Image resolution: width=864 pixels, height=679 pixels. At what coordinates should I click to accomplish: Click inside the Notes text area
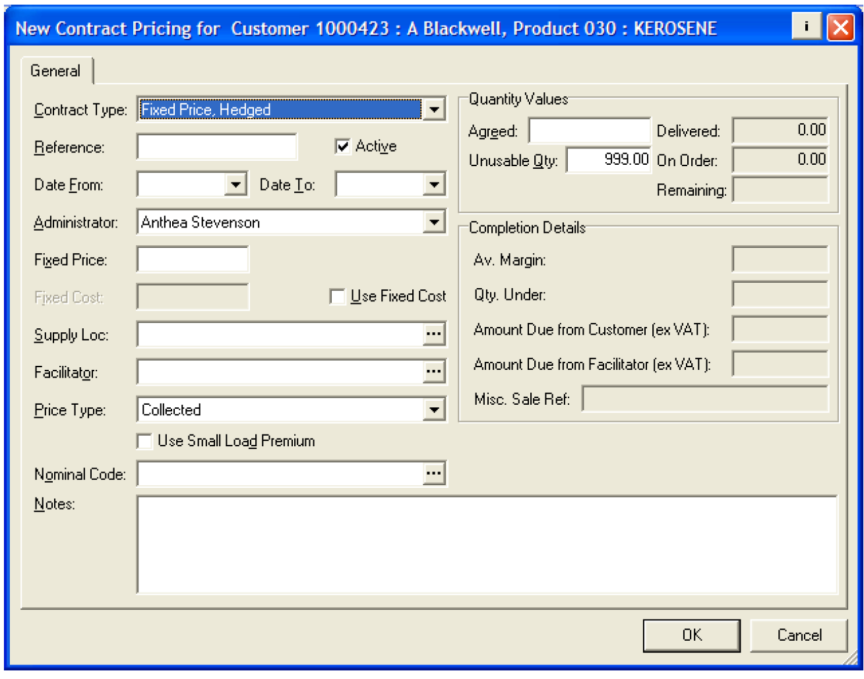[x=486, y=545]
